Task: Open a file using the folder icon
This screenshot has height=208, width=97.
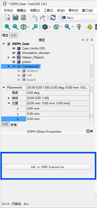Action: click(15, 18)
